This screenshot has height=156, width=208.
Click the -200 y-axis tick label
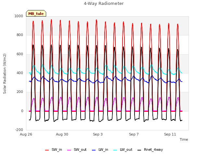pyautogui.click(x=19, y=130)
